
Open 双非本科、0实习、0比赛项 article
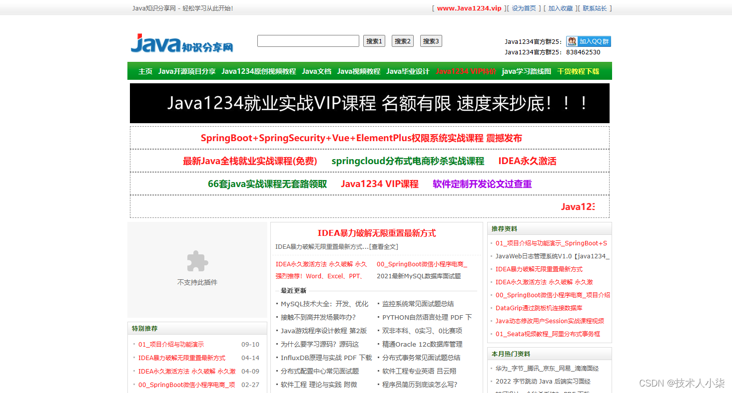click(x=422, y=331)
